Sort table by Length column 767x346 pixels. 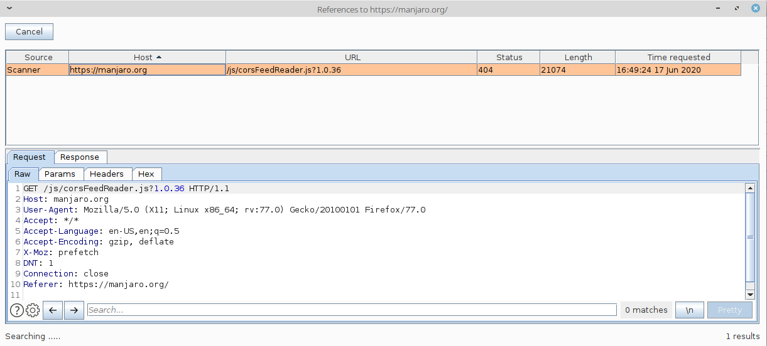point(578,57)
